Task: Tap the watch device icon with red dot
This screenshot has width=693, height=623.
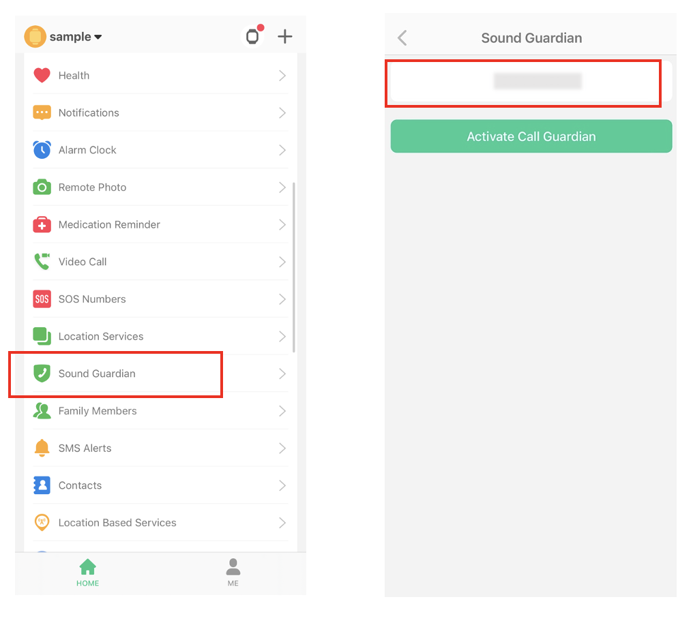Action: [253, 35]
